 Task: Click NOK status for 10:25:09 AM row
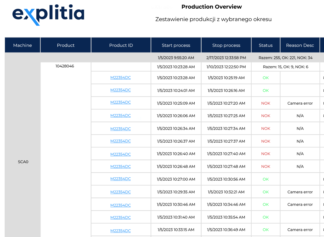pyautogui.click(x=266, y=103)
